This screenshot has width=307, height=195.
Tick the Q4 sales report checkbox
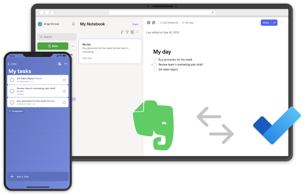(x=155, y=69)
